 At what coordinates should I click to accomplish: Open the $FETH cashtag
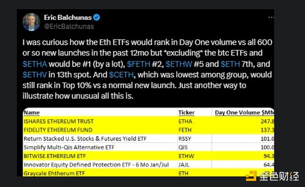pyautogui.click(x=138, y=64)
